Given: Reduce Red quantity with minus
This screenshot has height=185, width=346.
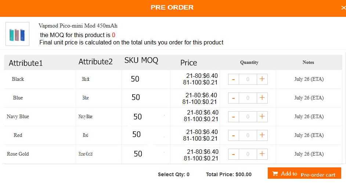Looking at the screenshot, I should pos(234,135).
